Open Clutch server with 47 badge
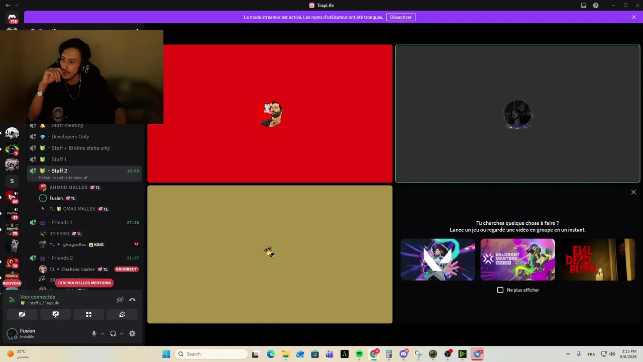This screenshot has height=362, width=643. click(12, 213)
